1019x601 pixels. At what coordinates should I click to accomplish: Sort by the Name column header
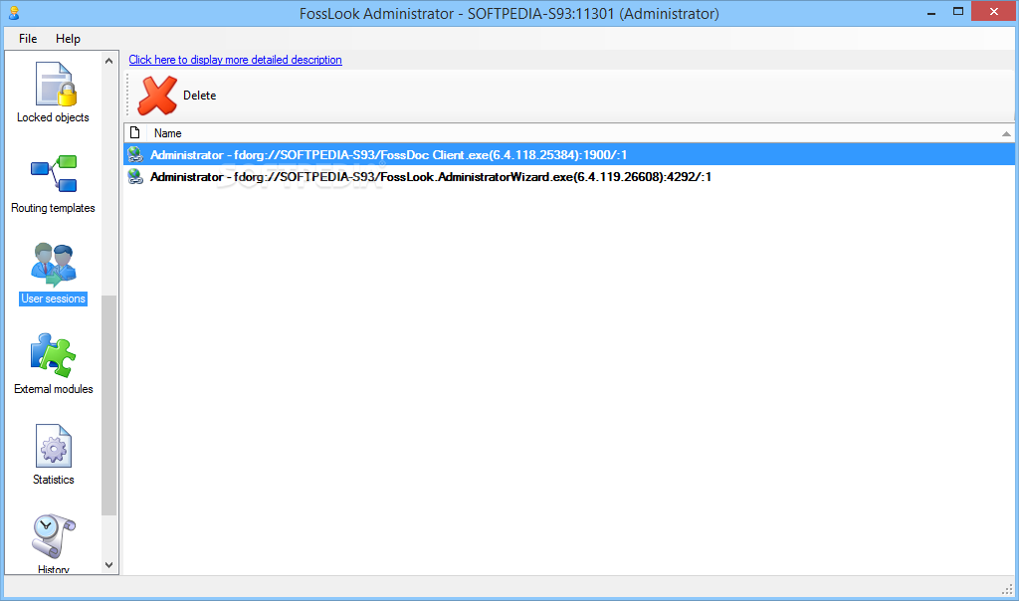point(167,133)
